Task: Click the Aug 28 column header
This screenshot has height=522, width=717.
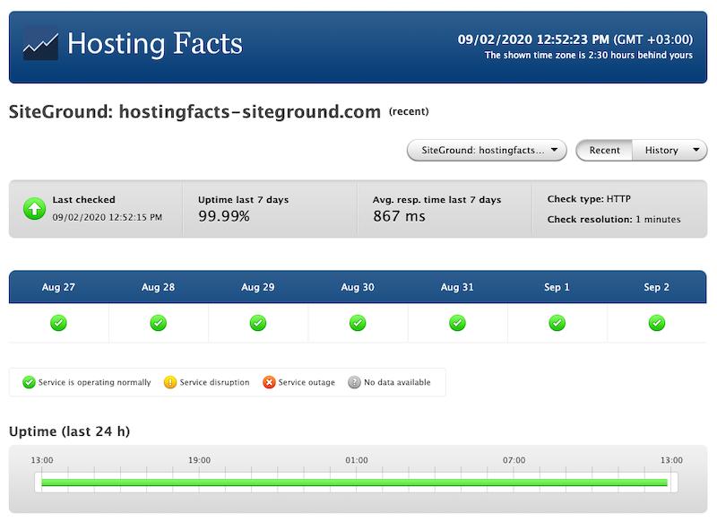Action: point(159,287)
